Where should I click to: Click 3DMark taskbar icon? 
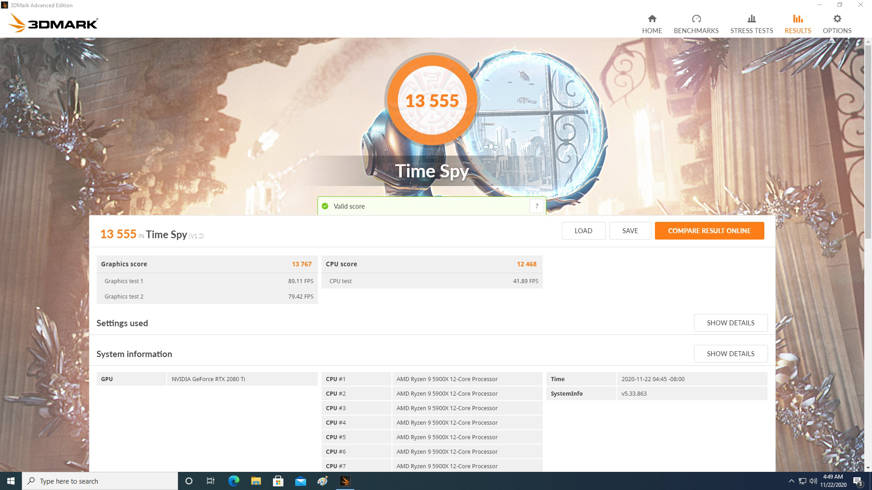pyautogui.click(x=345, y=481)
